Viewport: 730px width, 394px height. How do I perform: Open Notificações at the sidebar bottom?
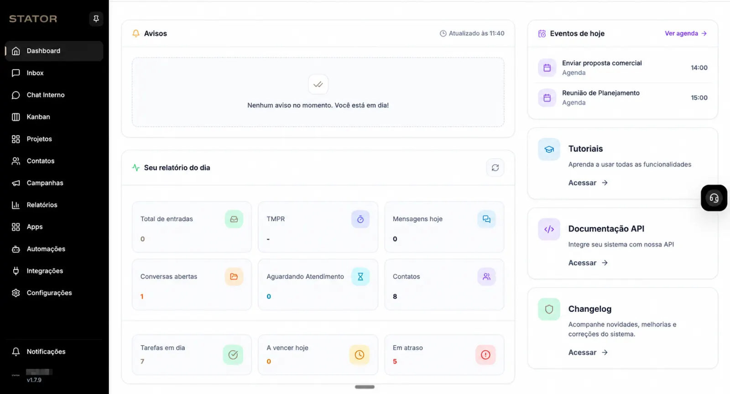click(54, 352)
